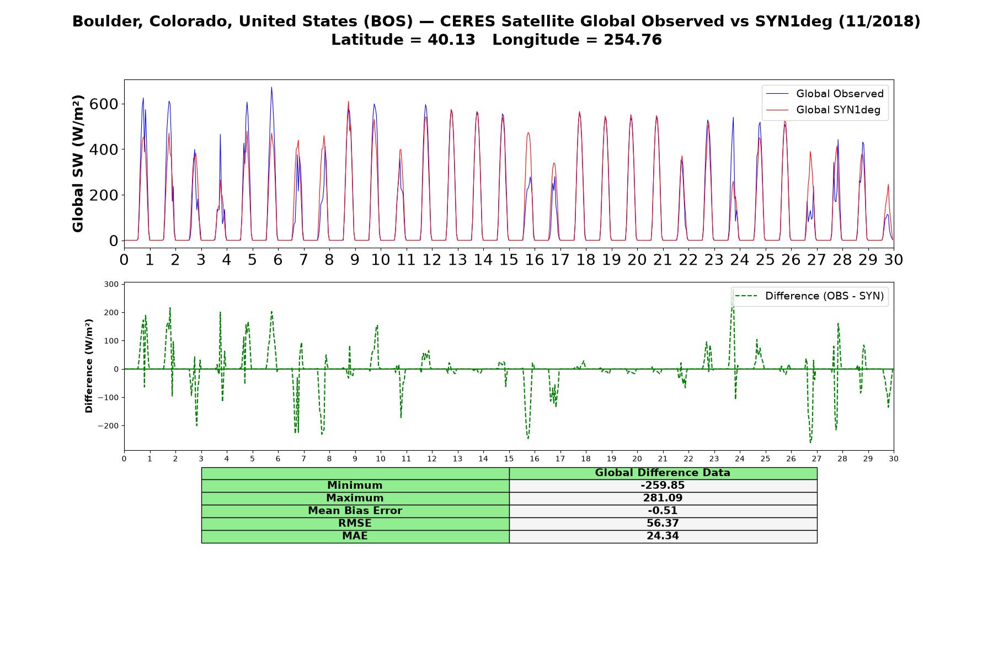Click the RMSE value 56.37 cell
The width and height of the screenshot is (993, 662).
click(x=663, y=524)
